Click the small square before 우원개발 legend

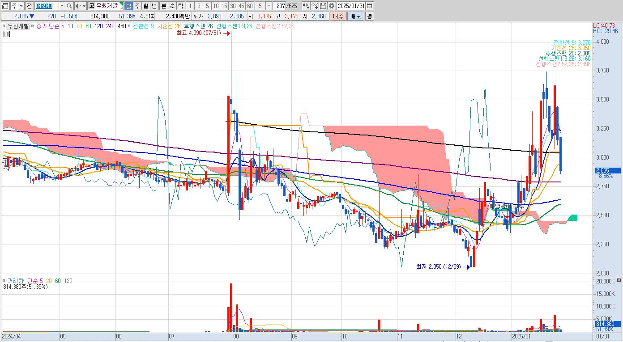coord(4,26)
